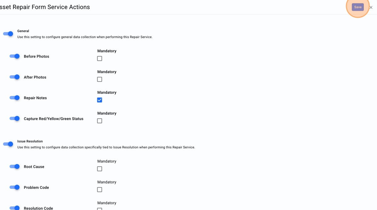Tick Mandatory checkbox for Resolution Code
Viewport: 377px width, 210px height.
coord(100,209)
